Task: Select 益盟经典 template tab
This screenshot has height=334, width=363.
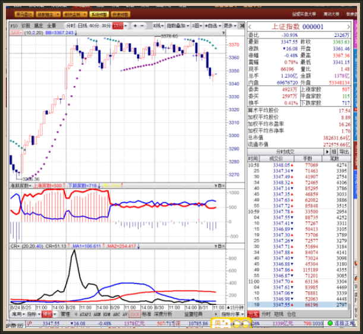Action: click(193, 314)
